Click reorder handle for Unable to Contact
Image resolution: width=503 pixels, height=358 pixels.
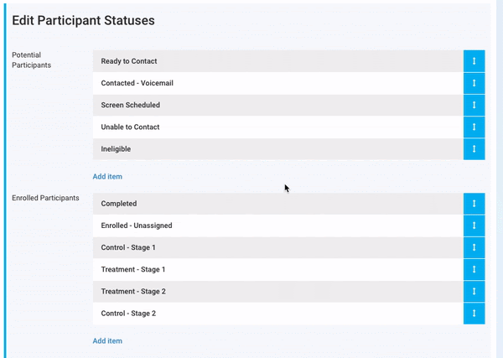click(x=474, y=127)
